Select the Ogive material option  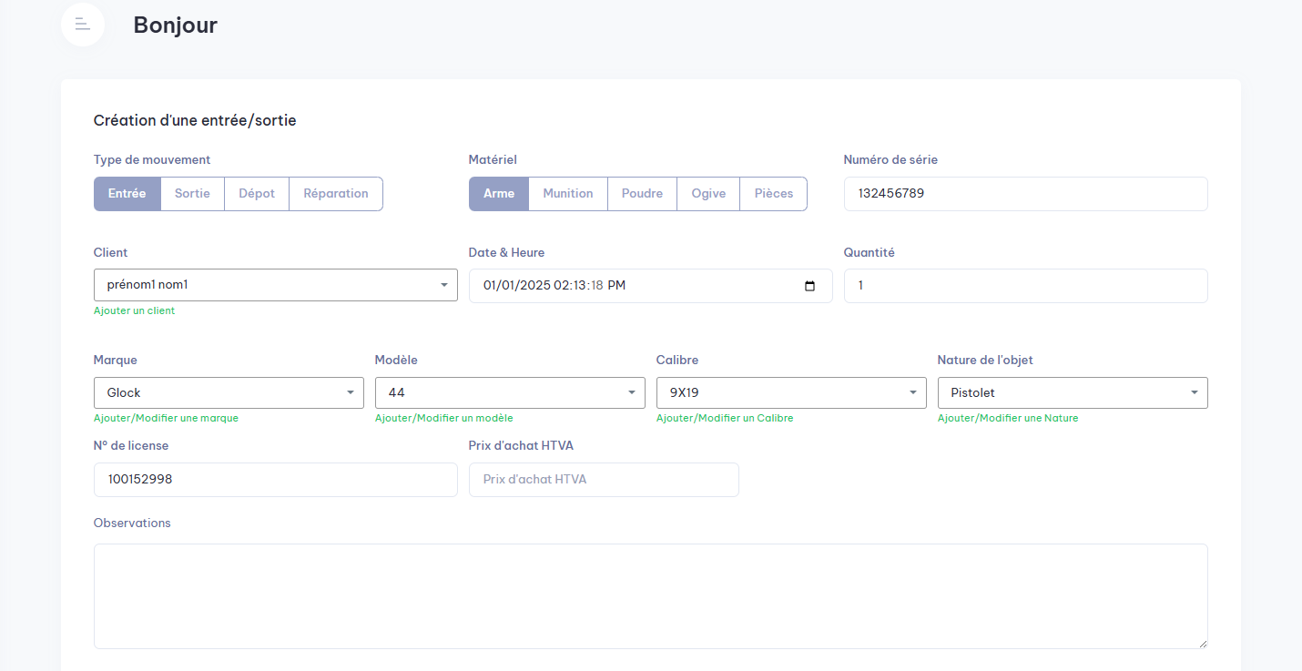[x=708, y=194]
